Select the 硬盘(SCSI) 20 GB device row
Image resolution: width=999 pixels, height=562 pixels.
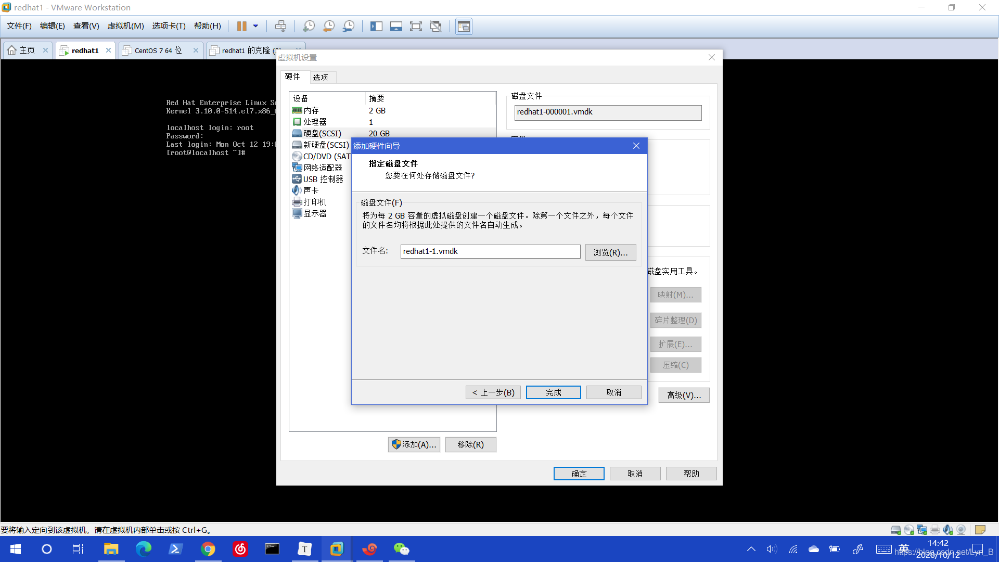point(392,133)
